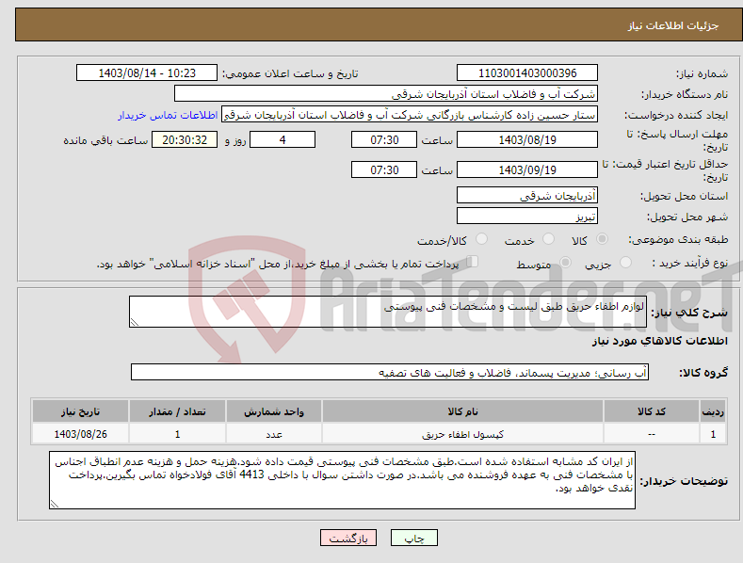Click the بازگشت back button

click(348, 538)
